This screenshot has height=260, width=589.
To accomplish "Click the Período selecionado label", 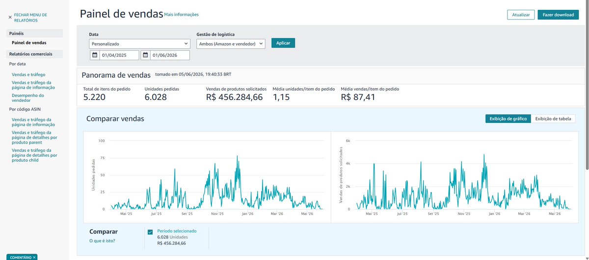I will pos(177,231).
